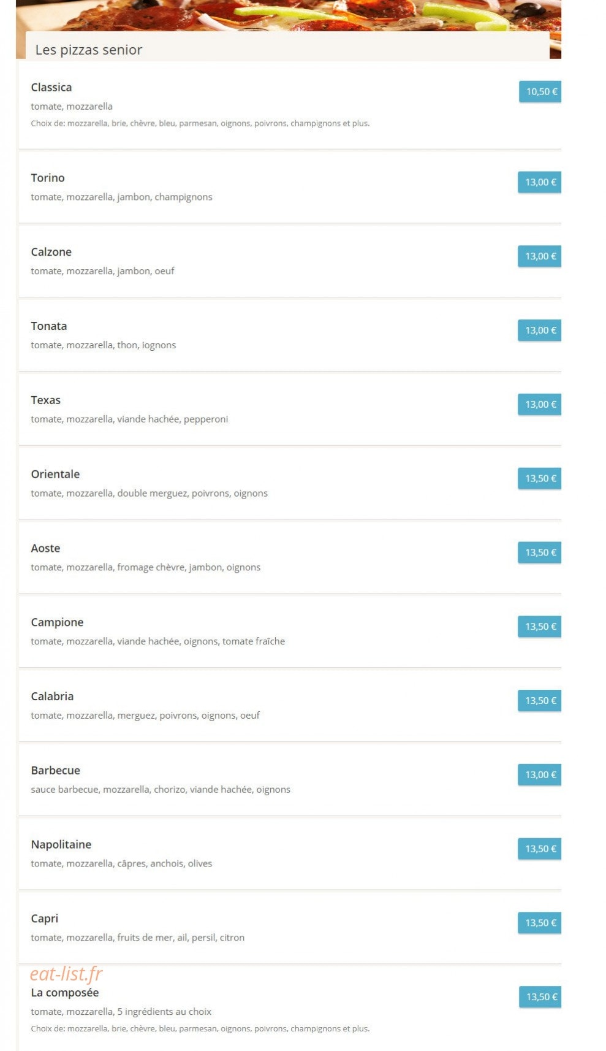Click the Orientale pizza name

pyautogui.click(x=55, y=474)
